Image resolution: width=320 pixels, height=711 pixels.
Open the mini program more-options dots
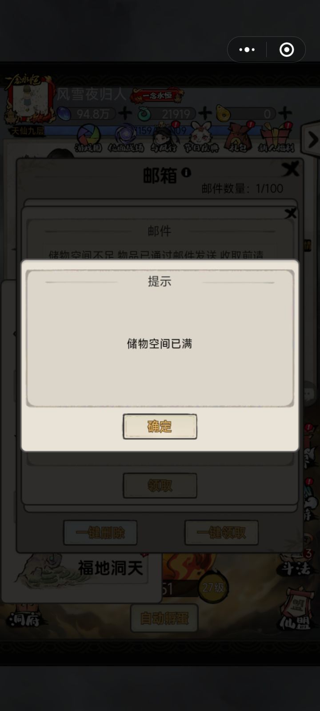(x=247, y=49)
